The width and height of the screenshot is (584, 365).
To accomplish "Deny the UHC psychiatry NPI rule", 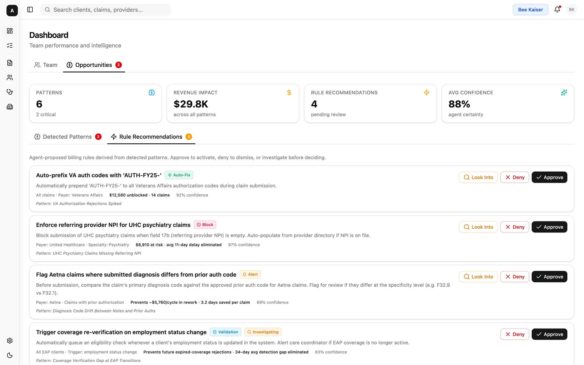I will (x=515, y=227).
